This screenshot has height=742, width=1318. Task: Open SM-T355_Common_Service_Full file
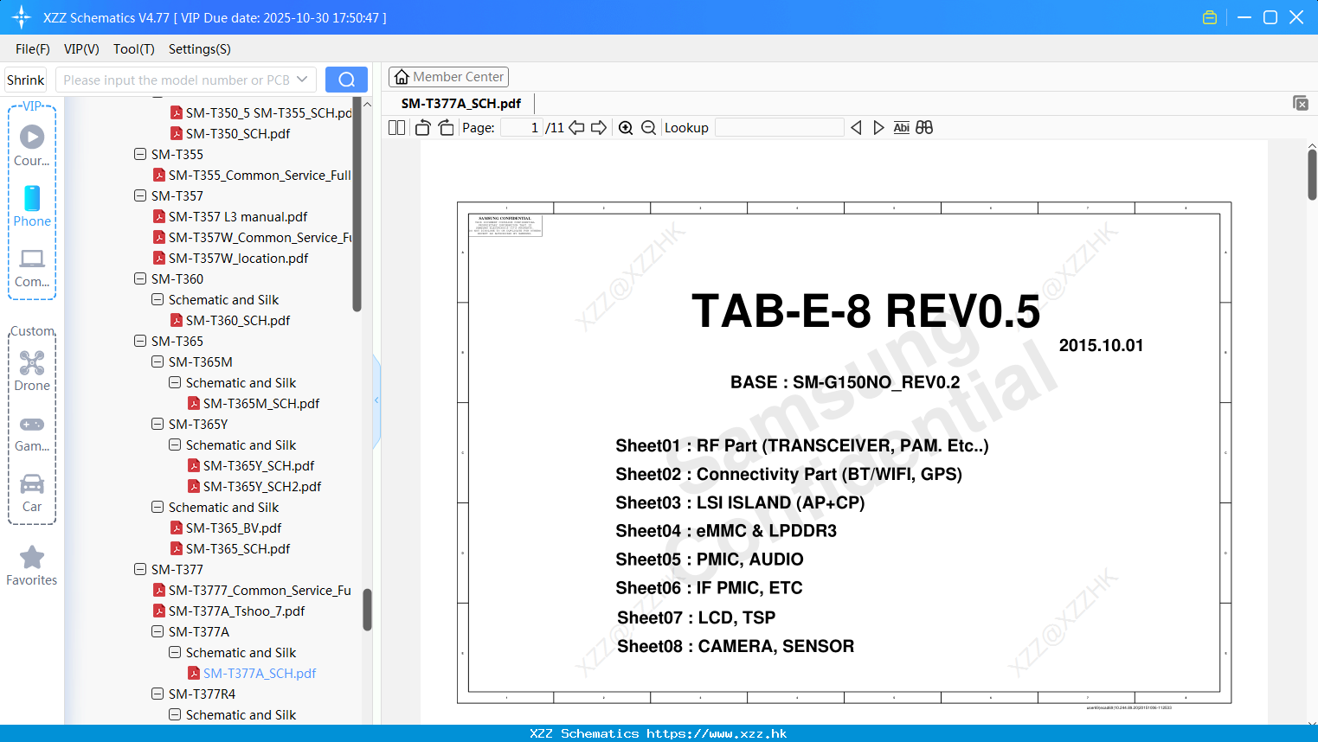(x=253, y=175)
